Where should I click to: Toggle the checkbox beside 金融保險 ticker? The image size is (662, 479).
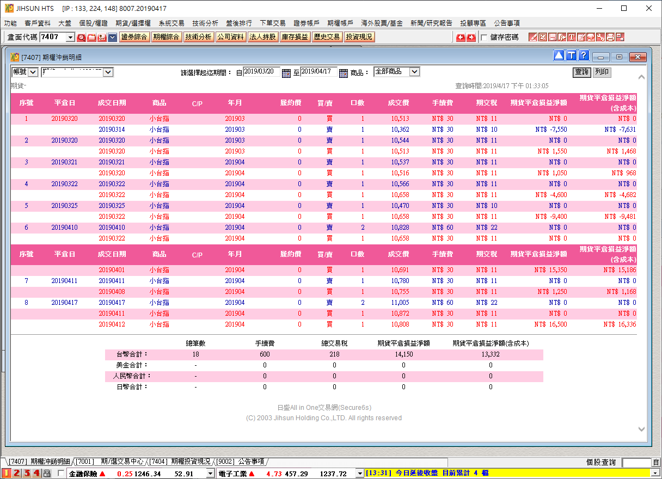point(60,474)
